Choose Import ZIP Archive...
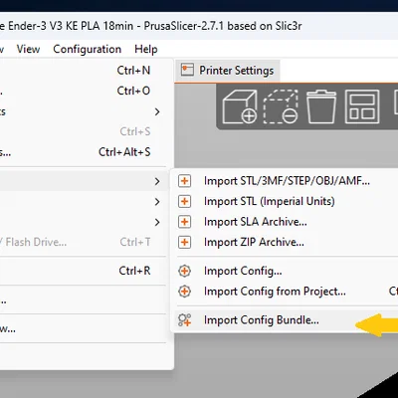 (254, 242)
